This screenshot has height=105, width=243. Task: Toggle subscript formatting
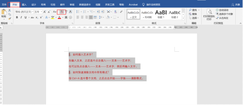37,18
